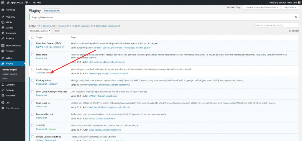The width and height of the screenshot is (302, 141).
Task: Check the Password bcrypt checkbox
Action: pyautogui.click(x=32, y=114)
